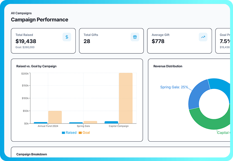
Task: Click the Spring Gala: 25% label
Action: [174, 87]
